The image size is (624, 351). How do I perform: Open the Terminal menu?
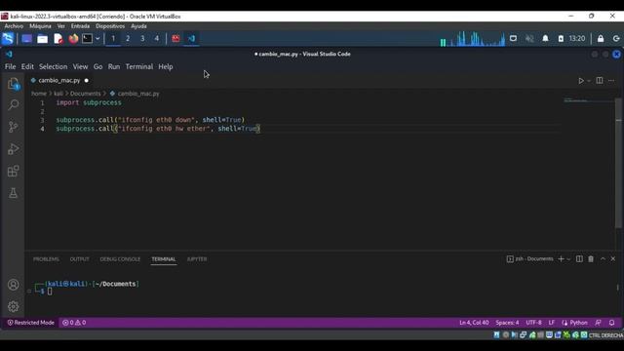tap(139, 66)
